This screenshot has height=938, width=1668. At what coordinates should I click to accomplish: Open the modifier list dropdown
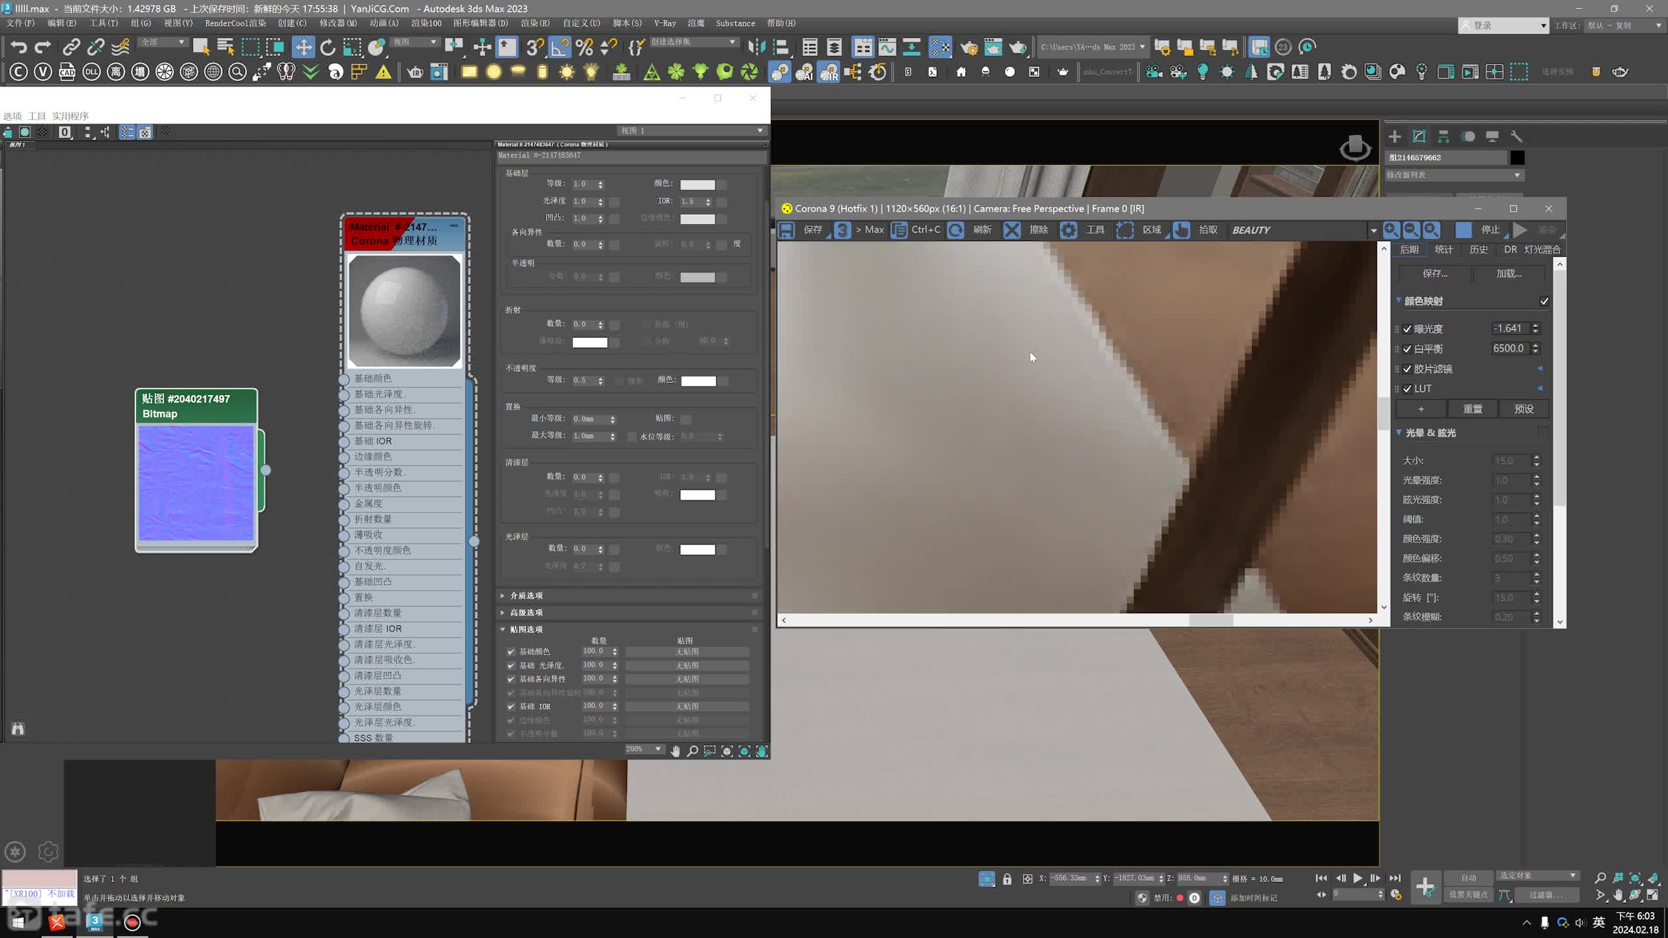tap(1454, 175)
